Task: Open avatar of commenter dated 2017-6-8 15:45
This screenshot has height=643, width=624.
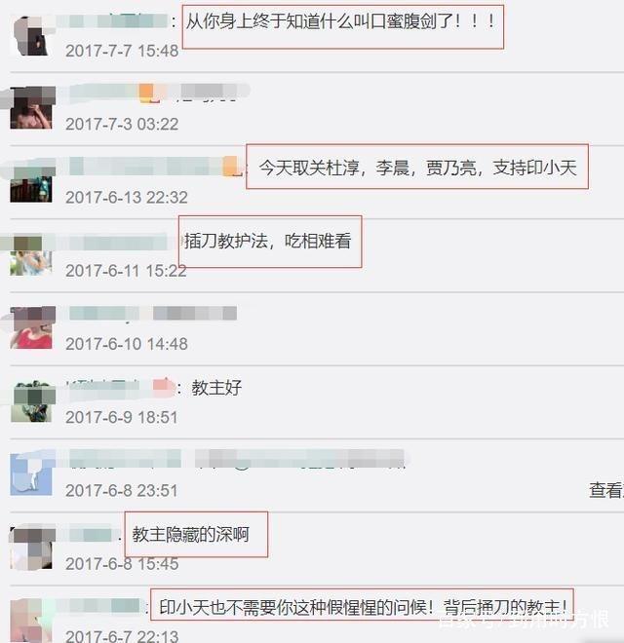Action: click(31, 548)
